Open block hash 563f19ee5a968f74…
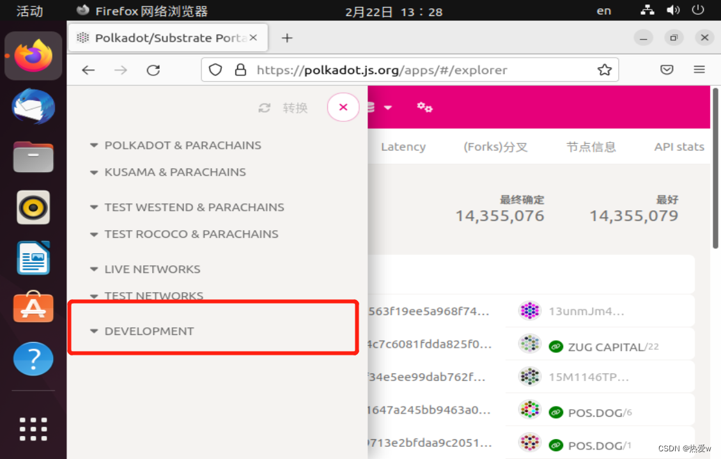The image size is (721, 459). point(428,311)
